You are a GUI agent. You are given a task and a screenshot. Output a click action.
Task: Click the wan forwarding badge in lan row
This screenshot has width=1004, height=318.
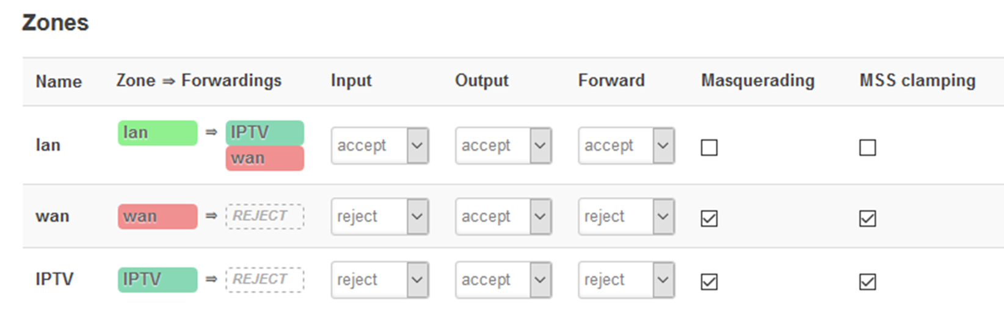[x=264, y=158]
